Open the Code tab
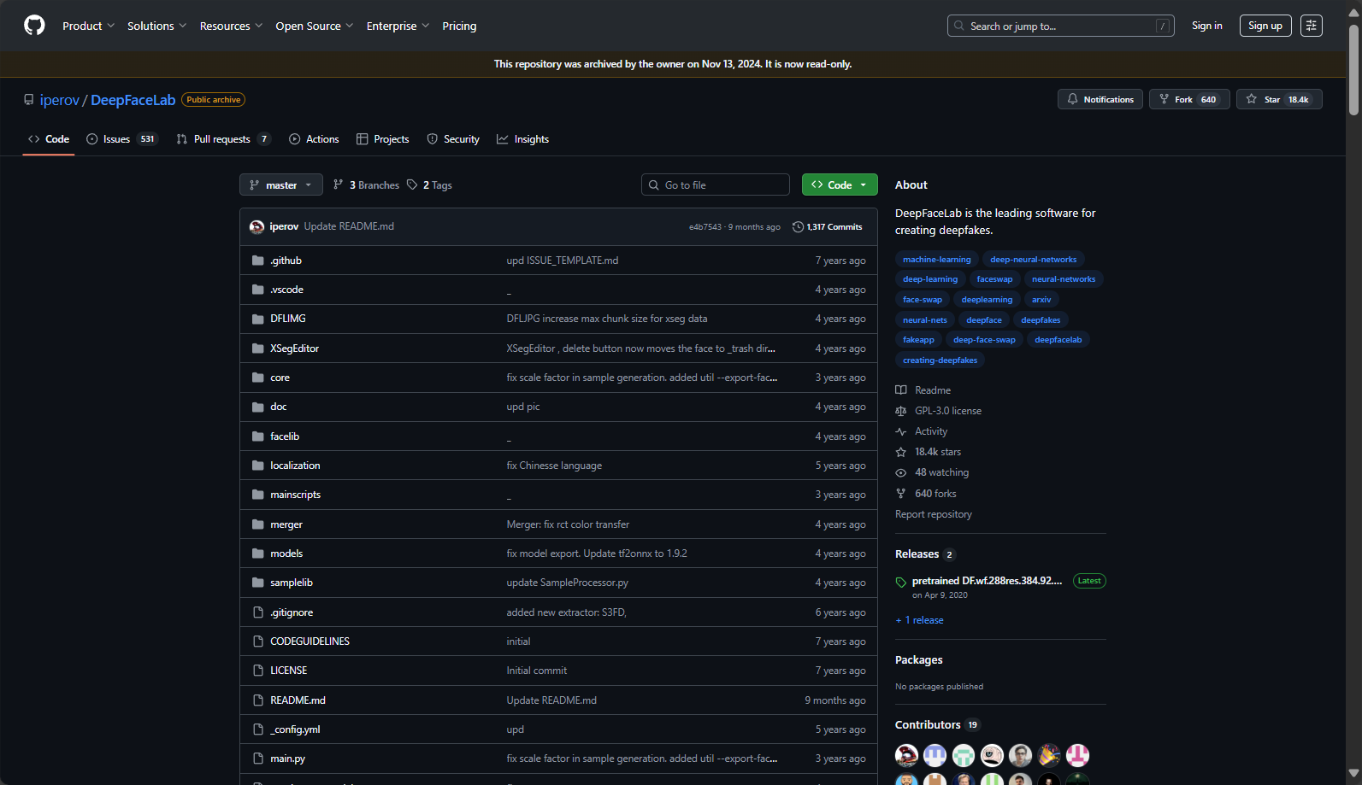This screenshot has width=1362, height=785. [x=49, y=139]
